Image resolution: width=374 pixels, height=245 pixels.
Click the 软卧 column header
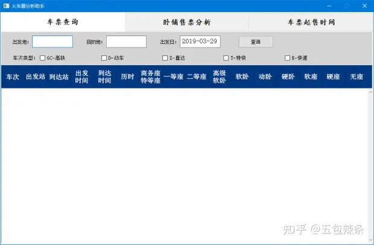[242, 76]
